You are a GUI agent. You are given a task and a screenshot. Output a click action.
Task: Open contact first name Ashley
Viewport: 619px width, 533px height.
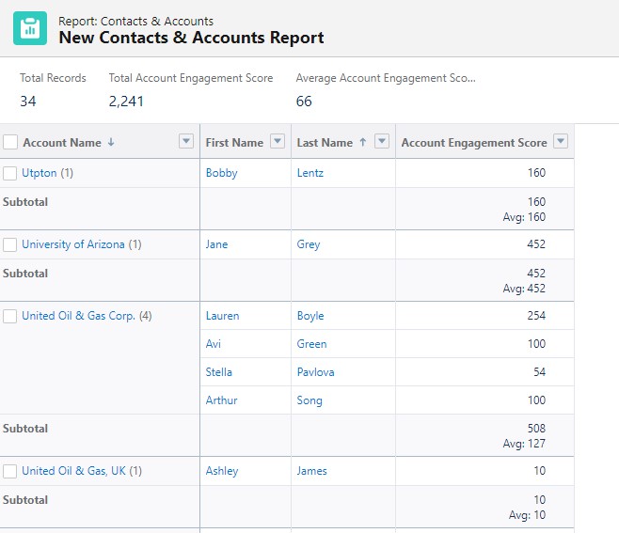click(222, 471)
